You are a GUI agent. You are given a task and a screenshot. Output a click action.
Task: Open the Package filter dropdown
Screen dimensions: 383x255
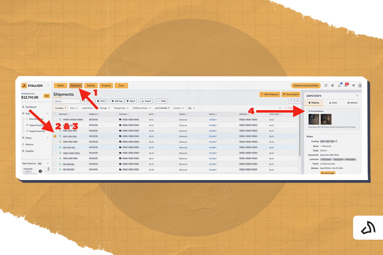pyautogui.click(x=105, y=108)
